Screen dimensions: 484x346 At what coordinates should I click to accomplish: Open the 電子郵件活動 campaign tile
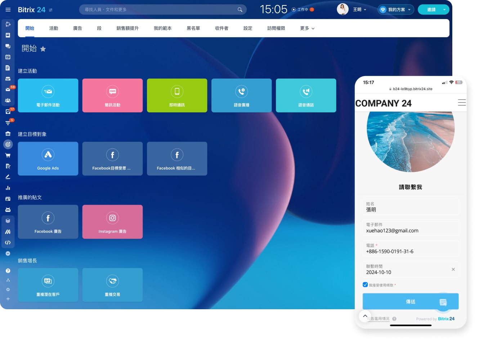click(48, 95)
